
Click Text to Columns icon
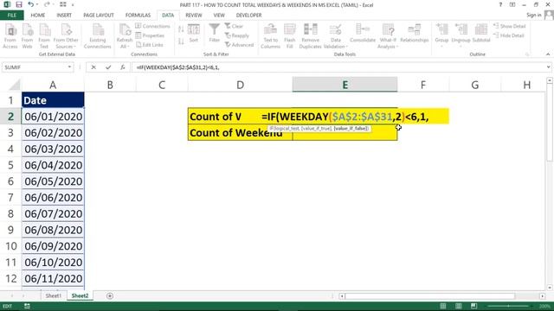tap(271, 36)
